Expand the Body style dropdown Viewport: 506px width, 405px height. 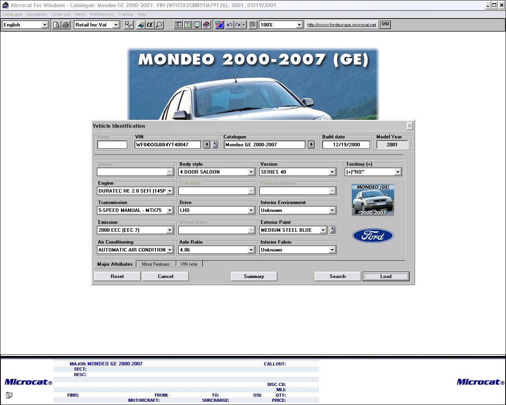(x=251, y=172)
